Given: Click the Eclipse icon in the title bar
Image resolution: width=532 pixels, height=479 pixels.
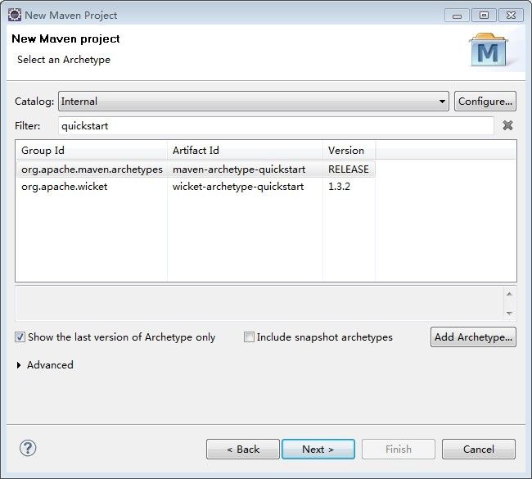Looking at the screenshot, I should click(x=15, y=15).
